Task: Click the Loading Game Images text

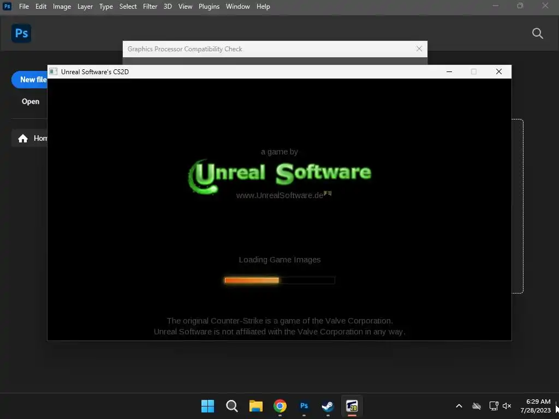Action: [279, 260]
